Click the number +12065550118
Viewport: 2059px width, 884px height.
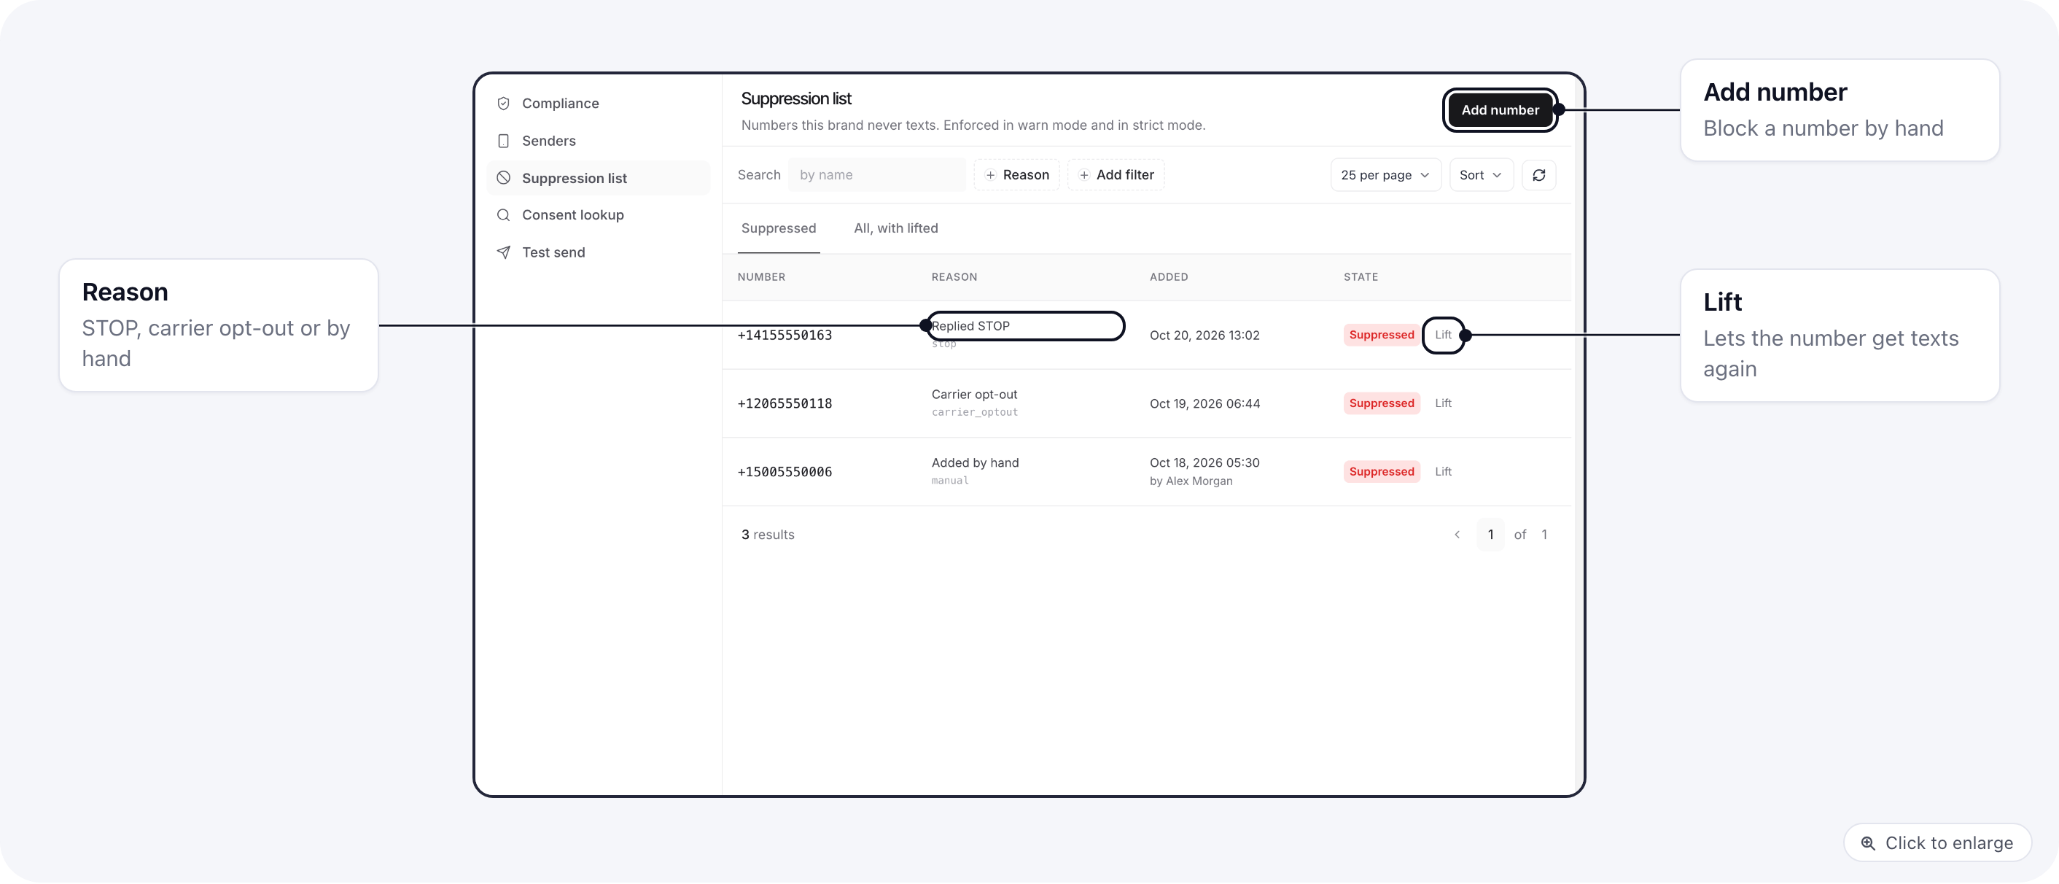click(784, 403)
